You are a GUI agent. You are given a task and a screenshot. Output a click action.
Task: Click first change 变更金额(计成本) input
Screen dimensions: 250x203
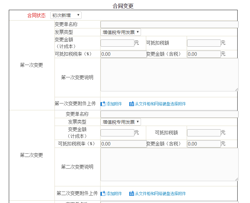(117, 43)
